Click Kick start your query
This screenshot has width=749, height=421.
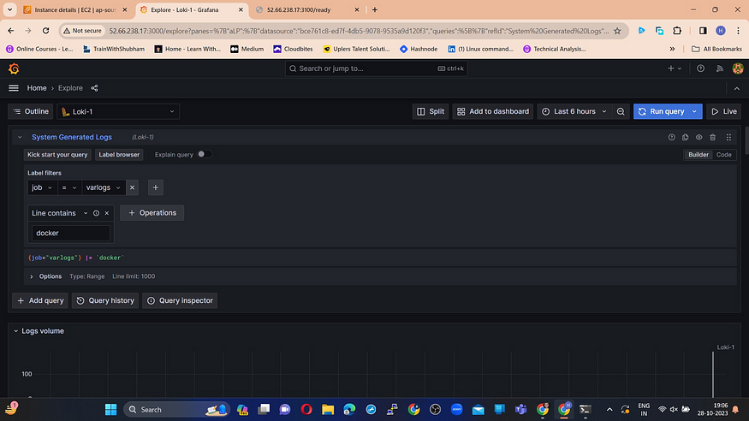pyautogui.click(x=57, y=155)
